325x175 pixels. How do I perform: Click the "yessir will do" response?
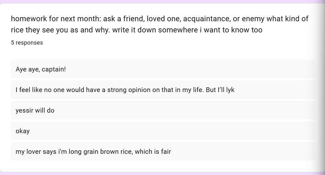click(35, 110)
